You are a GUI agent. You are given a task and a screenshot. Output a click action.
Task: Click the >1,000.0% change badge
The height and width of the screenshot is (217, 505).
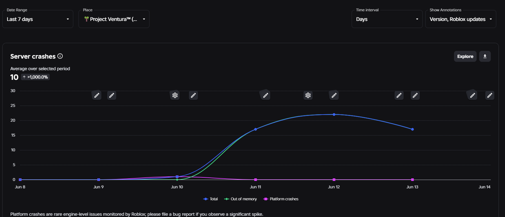(x=35, y=77)
